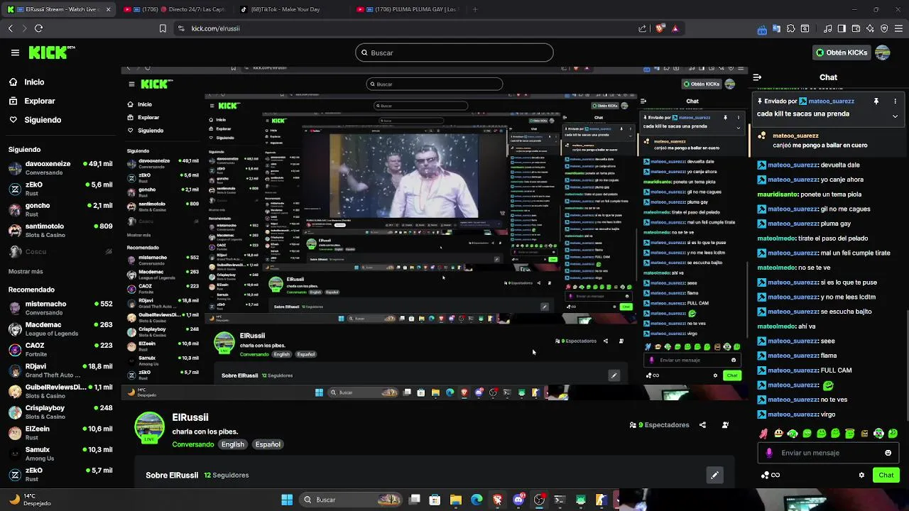The height and width of the screenshot is (511, 909).
Task: Click the Obtén KICKs button
Action: pos(842,53)
